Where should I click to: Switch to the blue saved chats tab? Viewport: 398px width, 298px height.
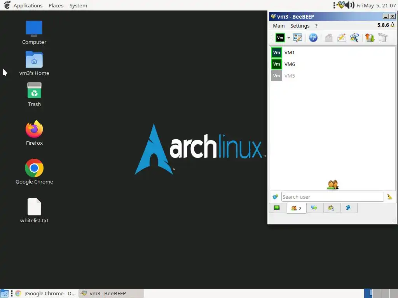[348, 208]
